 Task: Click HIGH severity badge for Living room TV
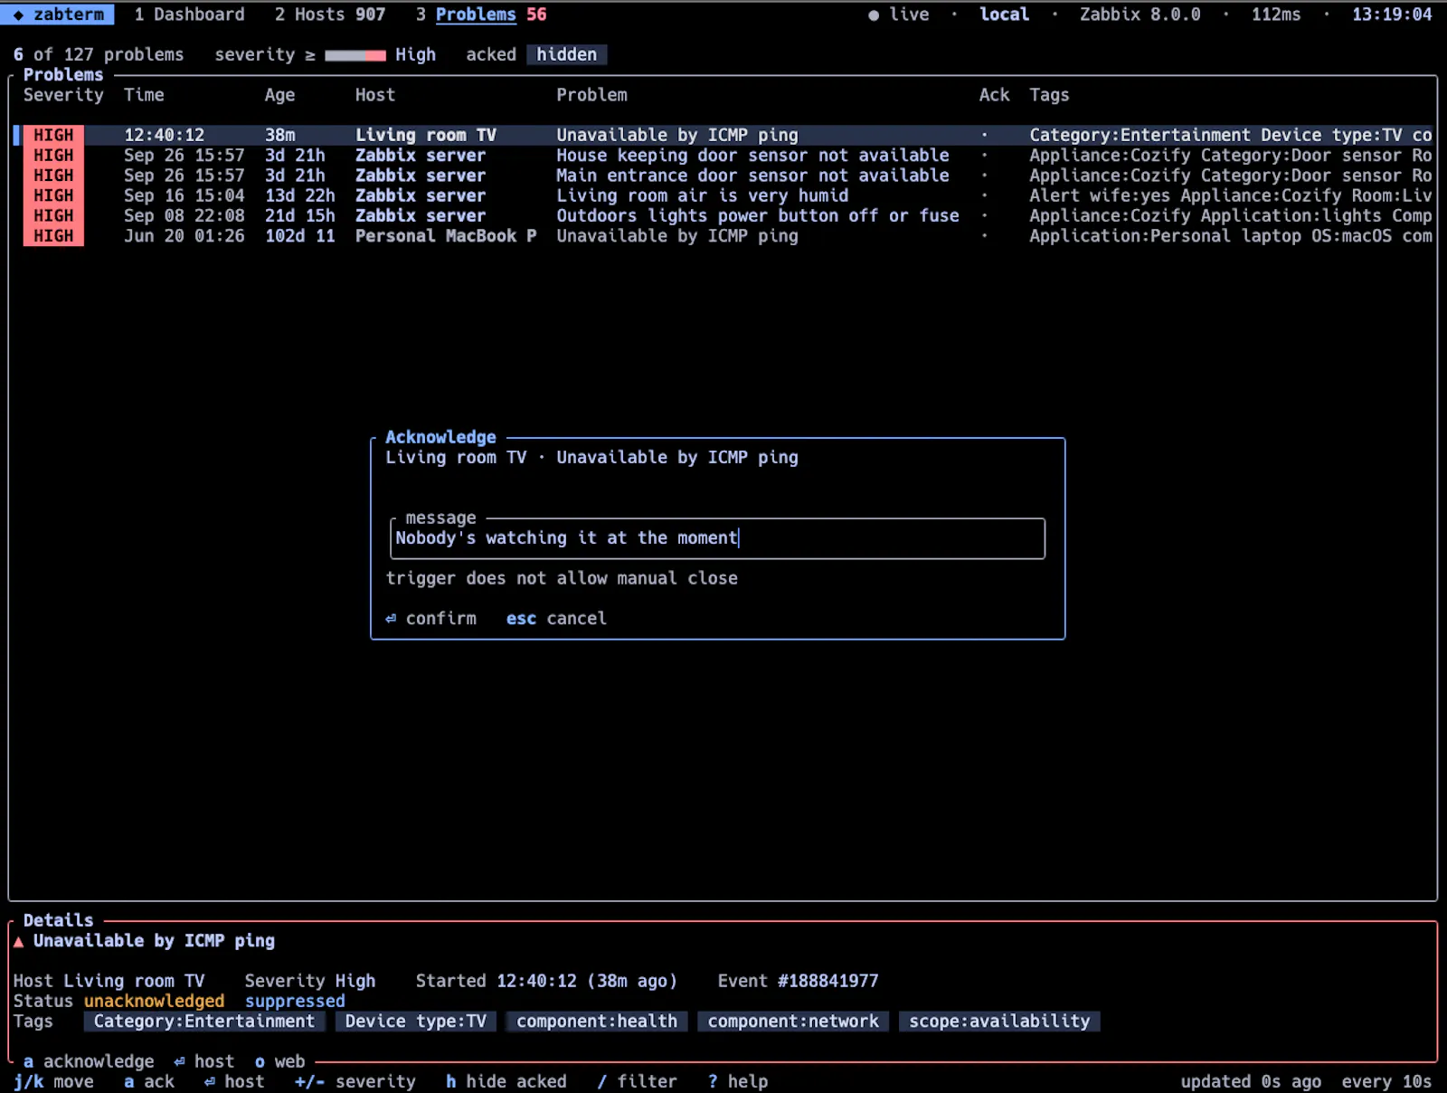53,135
